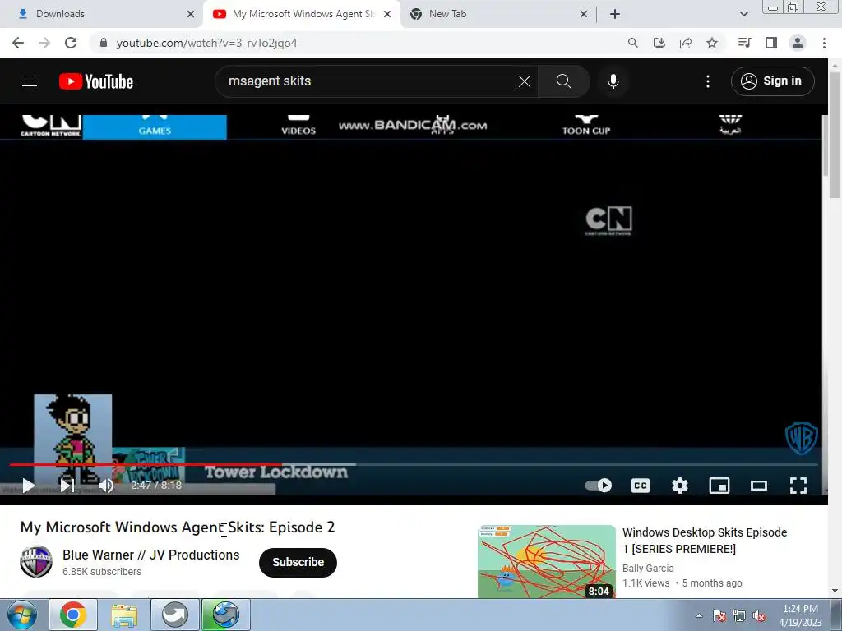
Task: Toggle the autoplay switch
Action: [599, 486]
